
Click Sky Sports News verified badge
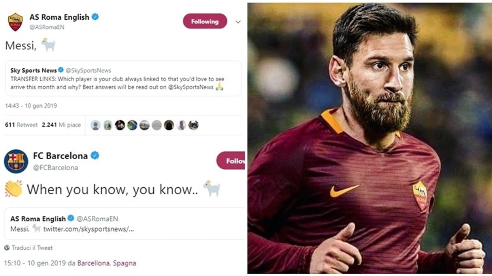pos(61,70)
